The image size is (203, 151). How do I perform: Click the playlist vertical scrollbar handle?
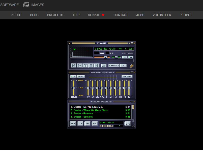click(133, 107)
